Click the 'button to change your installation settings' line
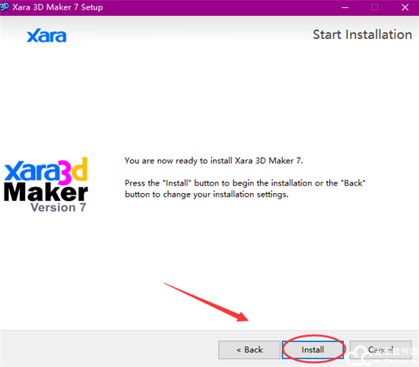419x367 pixels. 207,195
